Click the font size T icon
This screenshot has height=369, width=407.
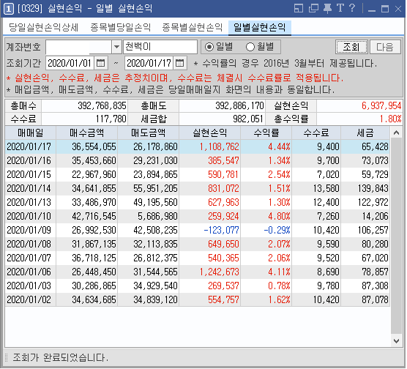pyautogui.click(x=340, y=8)
